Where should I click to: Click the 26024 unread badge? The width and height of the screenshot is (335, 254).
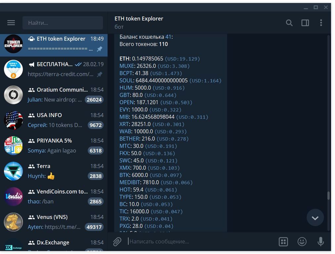click(x=94, y=100)
